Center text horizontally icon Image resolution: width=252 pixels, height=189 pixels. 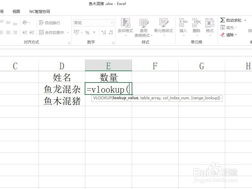point(8,32)
